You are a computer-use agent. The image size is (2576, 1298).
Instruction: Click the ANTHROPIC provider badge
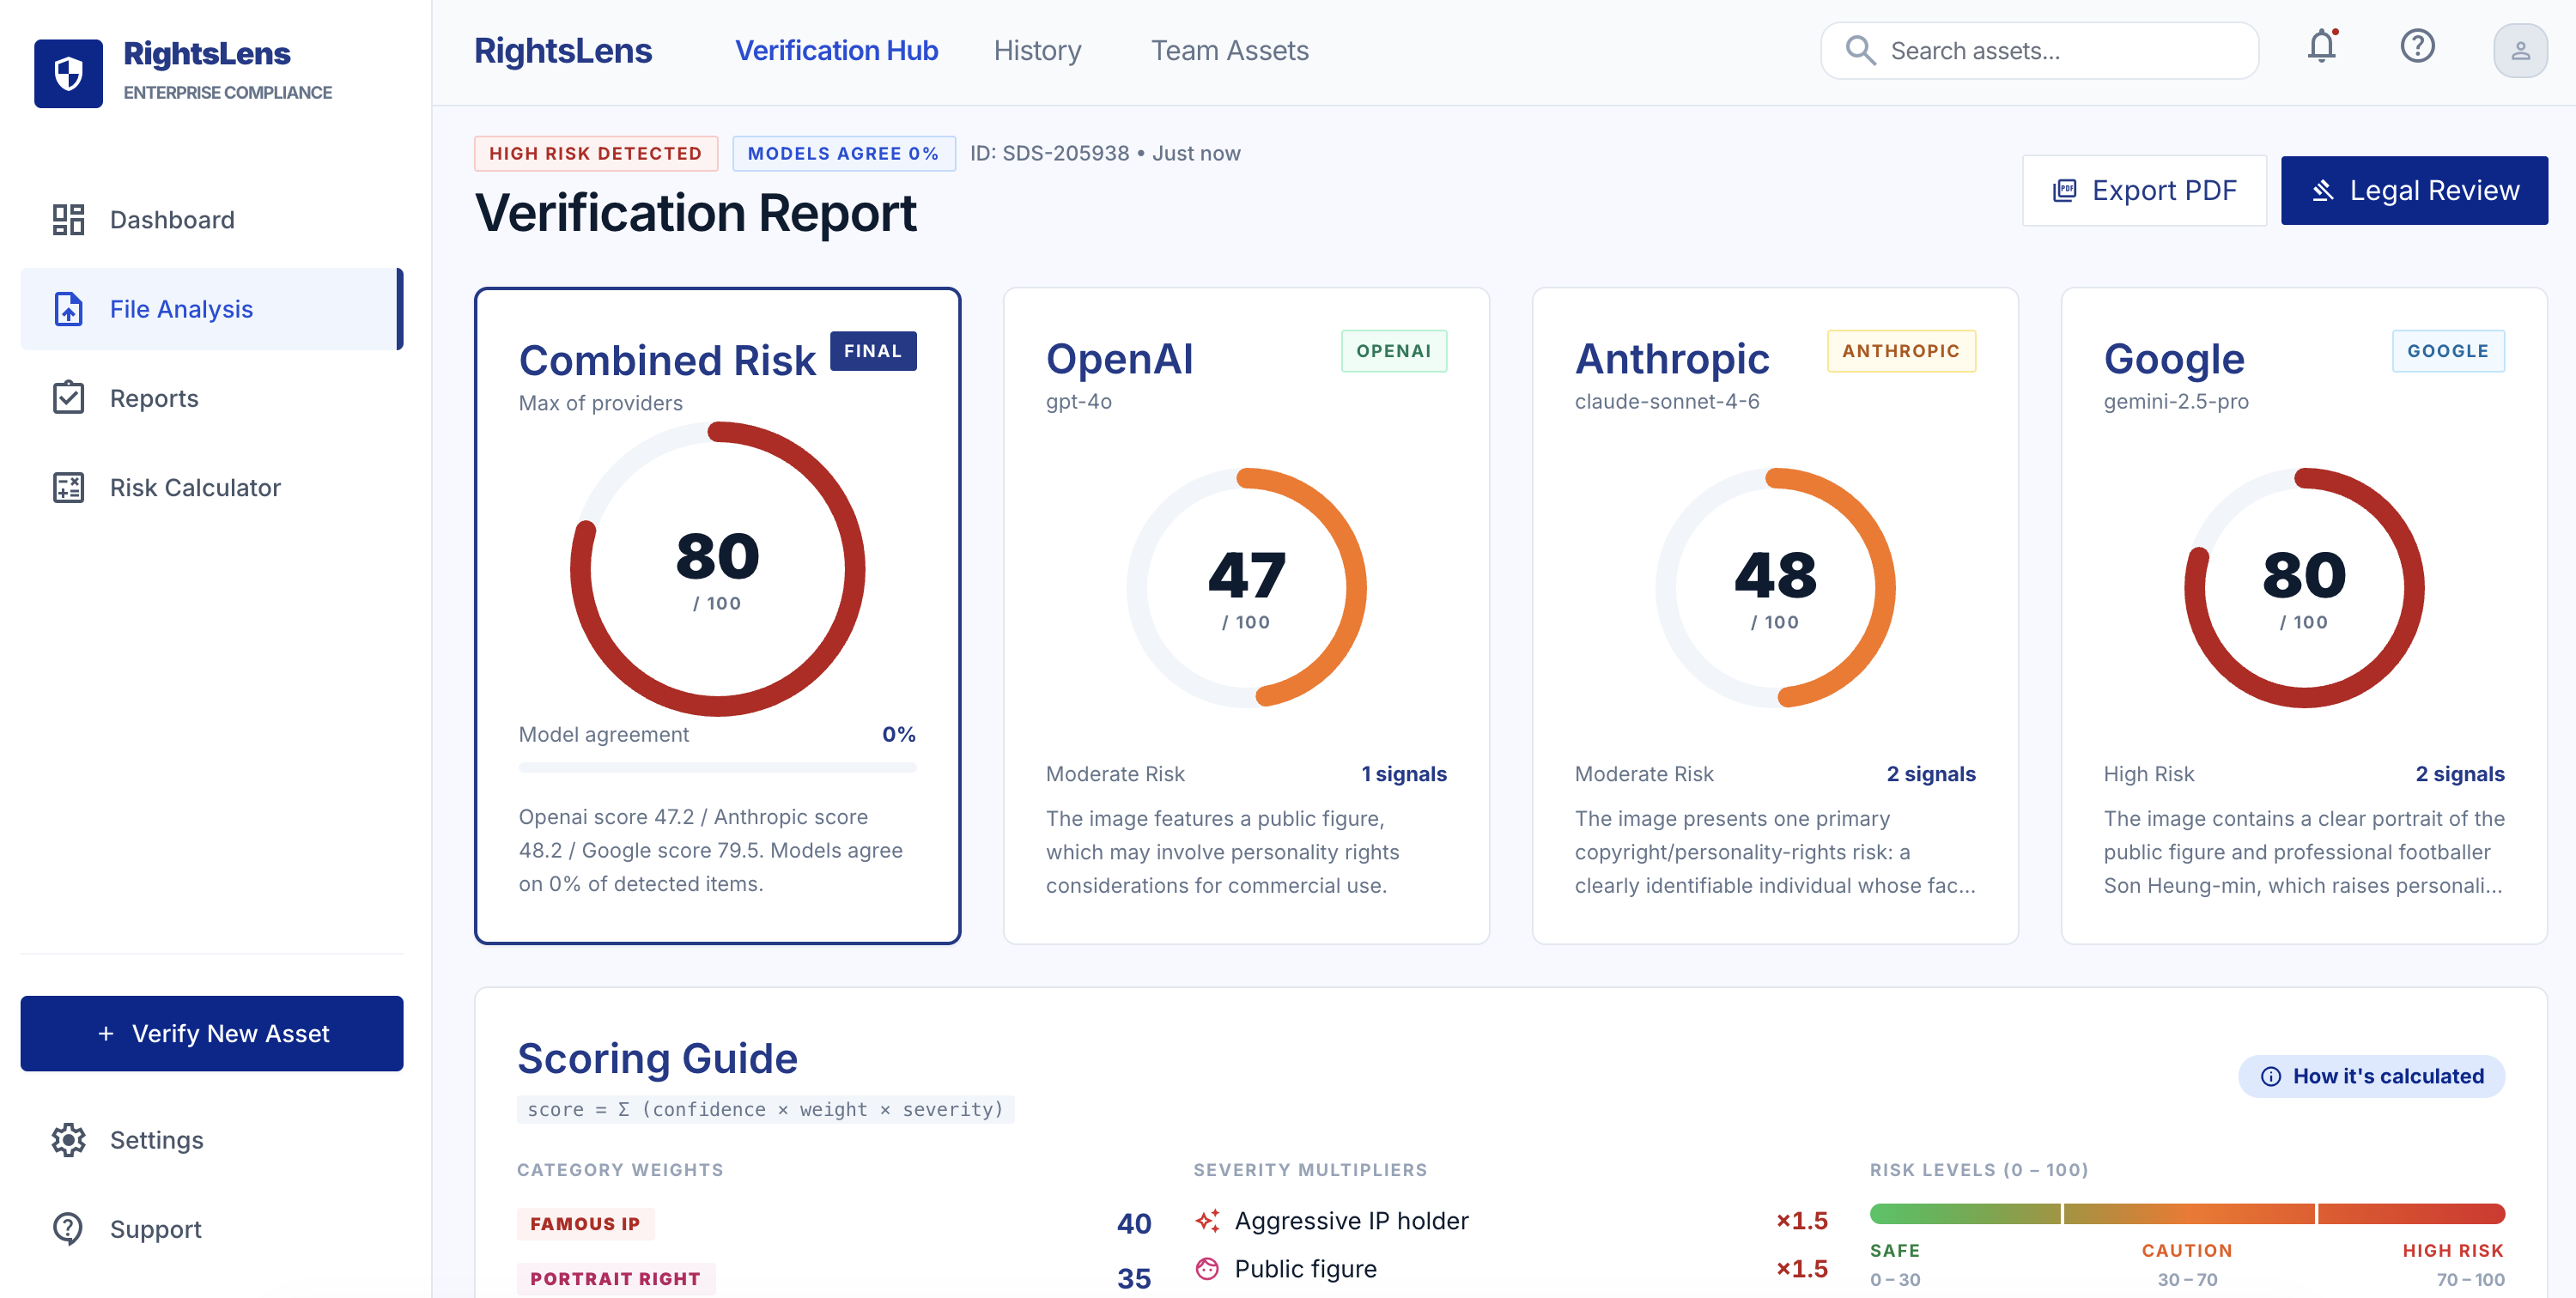[1901, 351]
